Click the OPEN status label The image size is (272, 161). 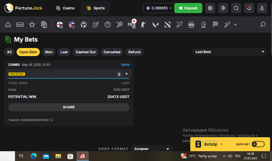tap(125, 65)
